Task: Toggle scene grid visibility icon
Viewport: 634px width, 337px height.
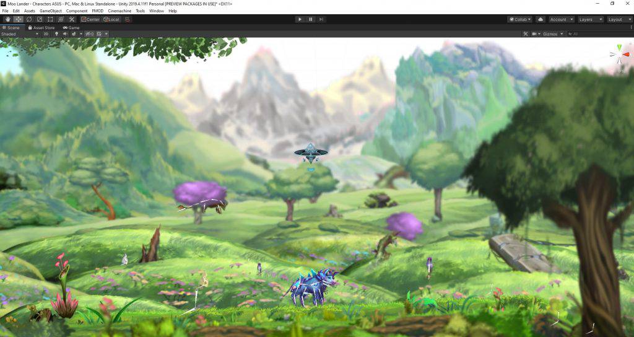Action: click(x=99, y=34)
